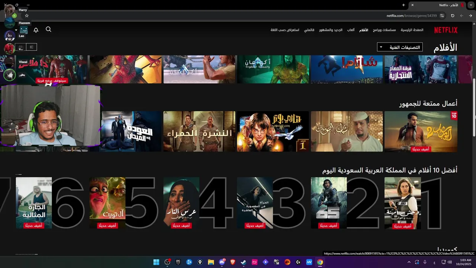Open the شازام Shazam movie thumbnail
The width and height of the screenshot is (476, 268).
(x=347, y=69)
